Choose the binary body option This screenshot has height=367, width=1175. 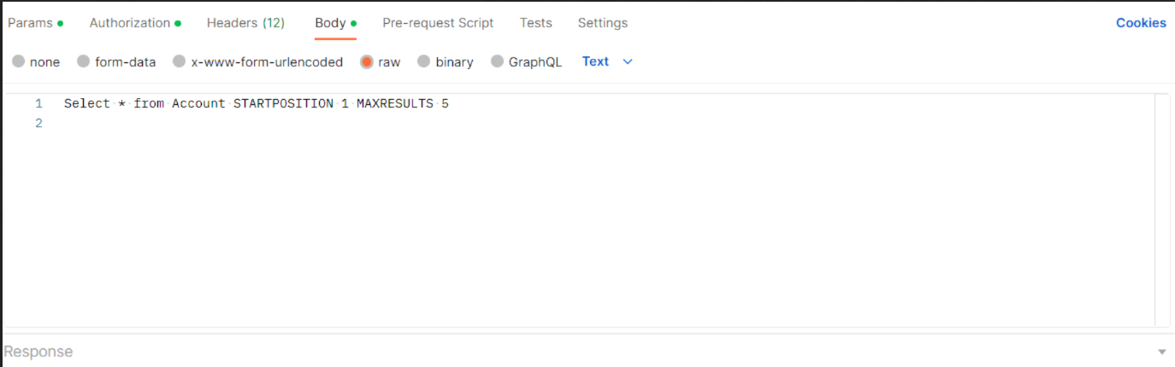click(x=424, y=61)
